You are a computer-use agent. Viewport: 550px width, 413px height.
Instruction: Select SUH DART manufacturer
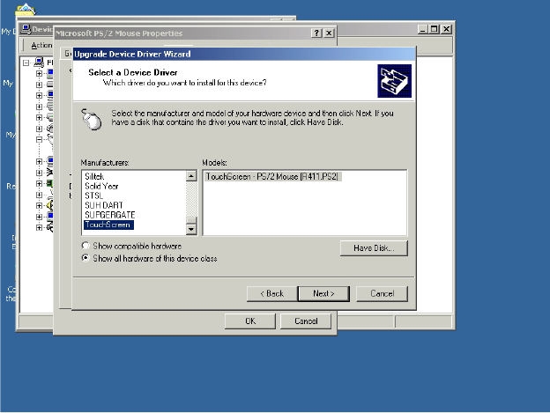tap(103, 205)
